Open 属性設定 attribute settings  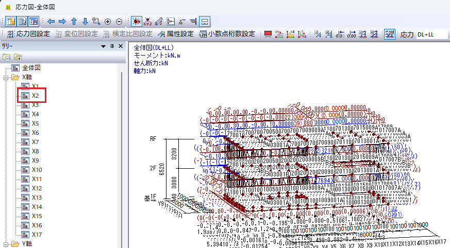click(176, 34)
